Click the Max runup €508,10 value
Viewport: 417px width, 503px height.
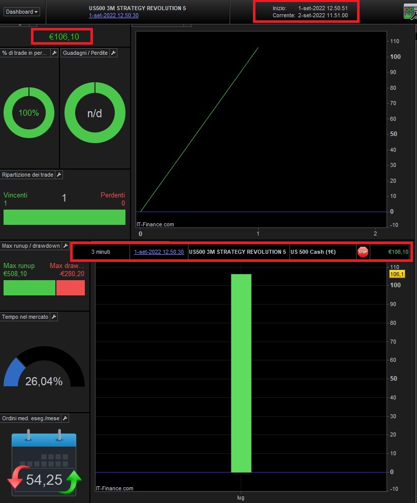pyautogui.click(x=15, y=274)
